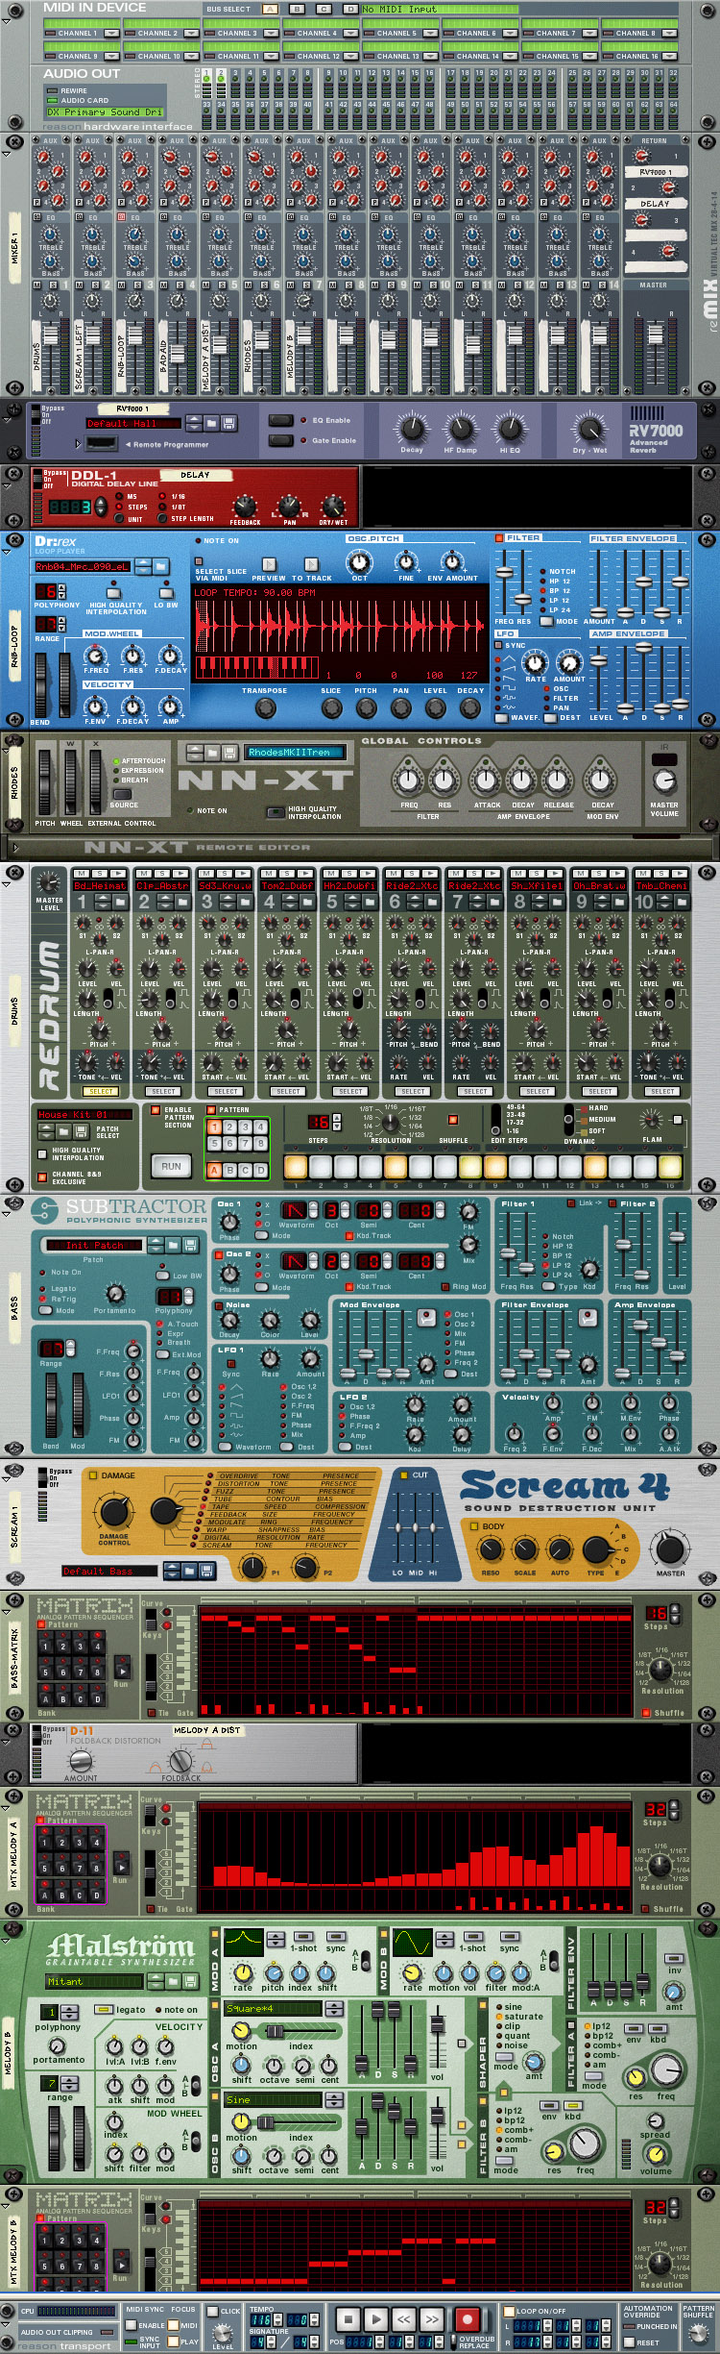Toggle RV7000 Gate Enable button
This screenshot has width=720, height=2354.
(281, 440)
